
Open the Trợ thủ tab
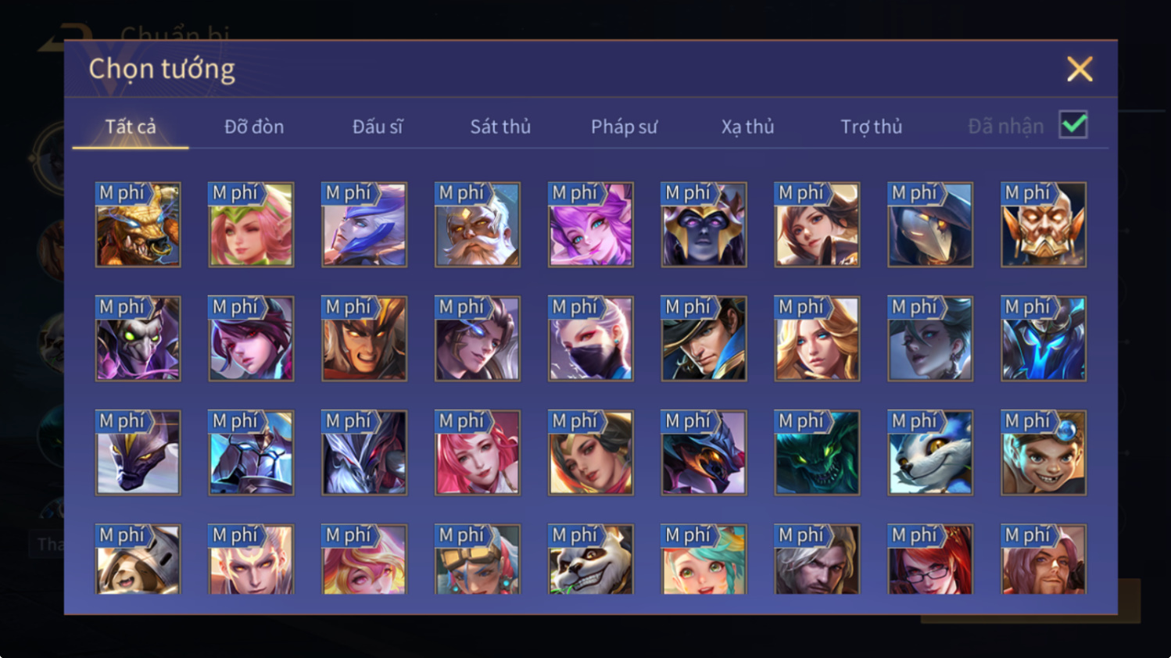point(871,127)
